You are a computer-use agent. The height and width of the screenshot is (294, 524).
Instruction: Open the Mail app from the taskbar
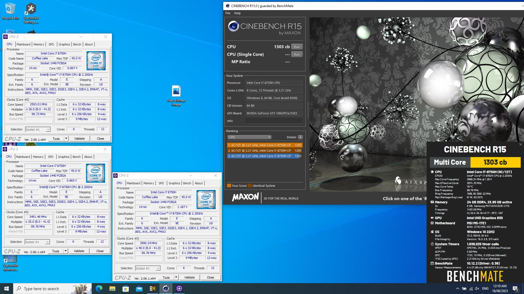pyautogui.click(x=139, y=289)
